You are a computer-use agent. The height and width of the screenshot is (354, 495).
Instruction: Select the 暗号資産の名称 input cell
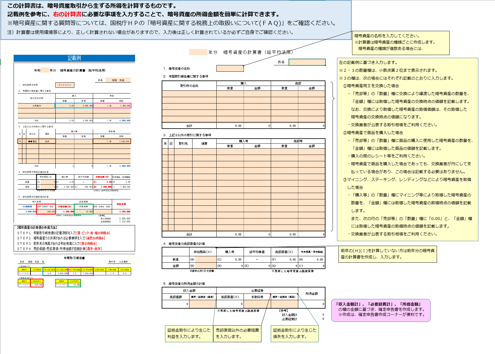point(230,69)
